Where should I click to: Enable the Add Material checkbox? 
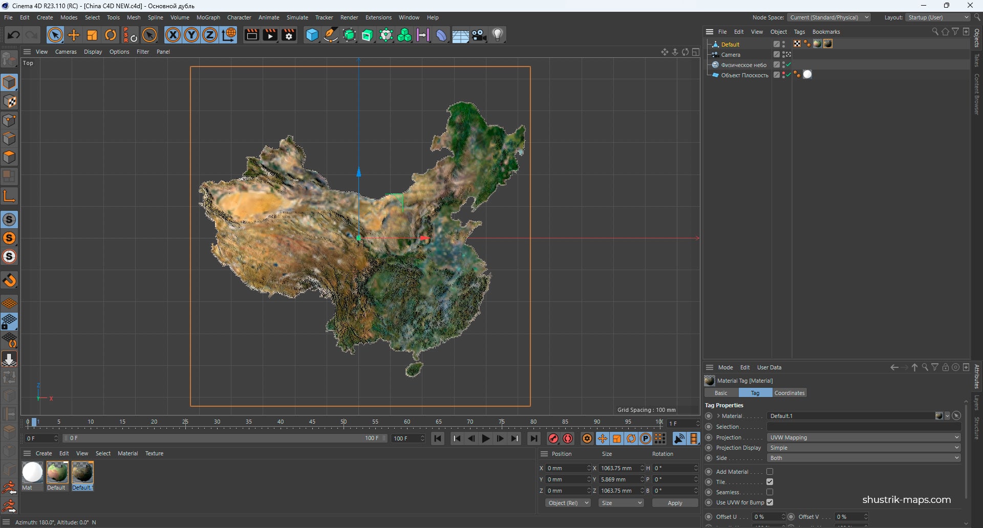[x=770, y=472]
